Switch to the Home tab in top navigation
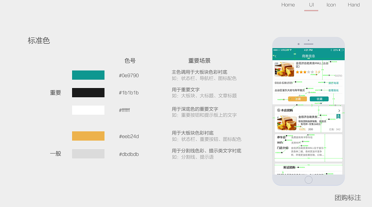The image size is (372, 207). [288, 5]
